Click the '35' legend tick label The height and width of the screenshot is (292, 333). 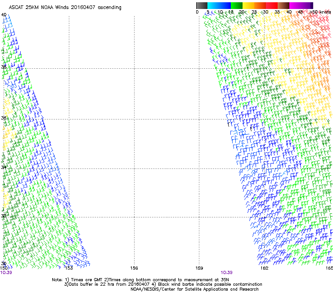[x=277, y=12]
